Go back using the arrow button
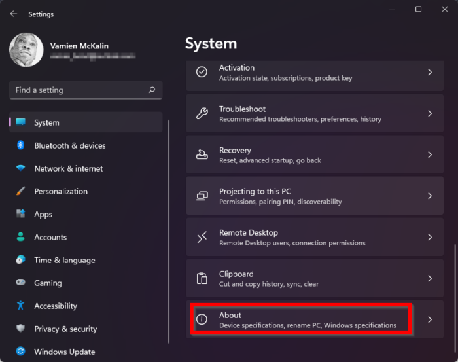The width and height of the screenshot is (458, 362). tap(14, 14)
